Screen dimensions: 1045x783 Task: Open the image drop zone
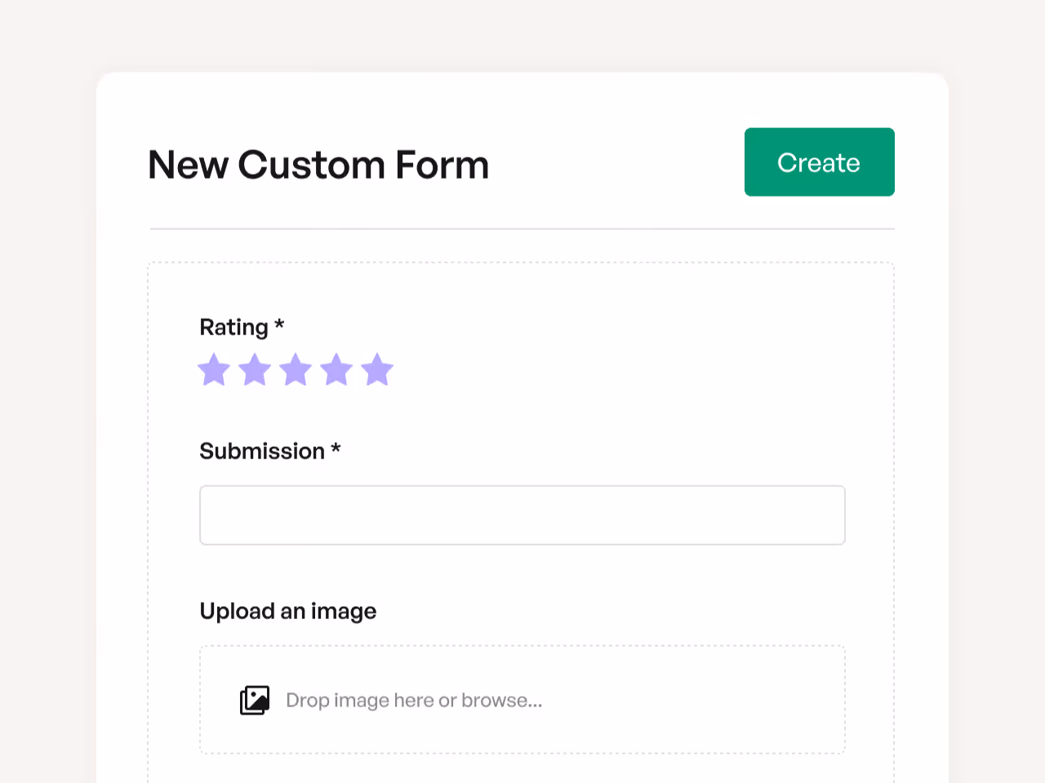[x=522, y=700]
